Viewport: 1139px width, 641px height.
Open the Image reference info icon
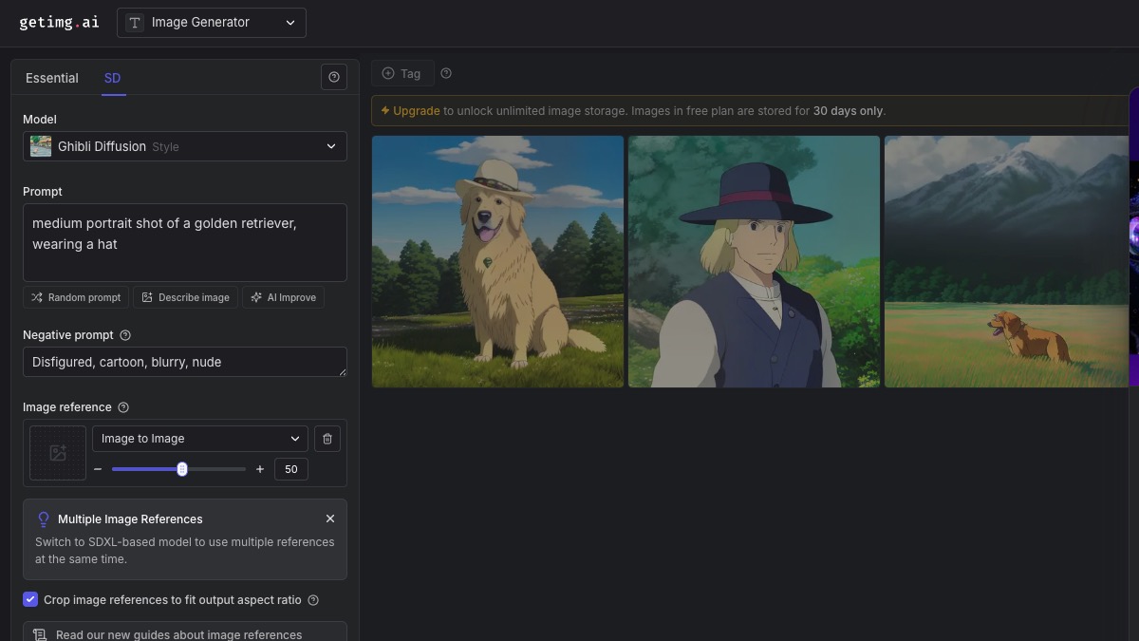(123, 407)
